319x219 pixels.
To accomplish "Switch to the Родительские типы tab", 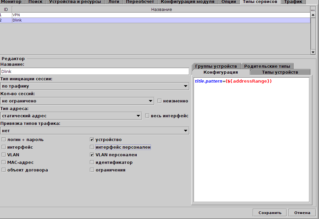I will tap(268, 66).
